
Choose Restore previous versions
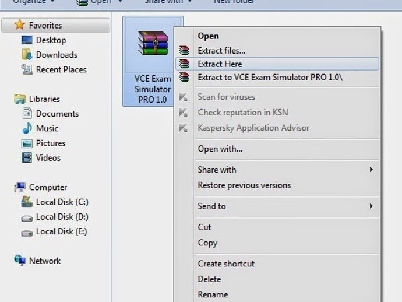point(277,185)
